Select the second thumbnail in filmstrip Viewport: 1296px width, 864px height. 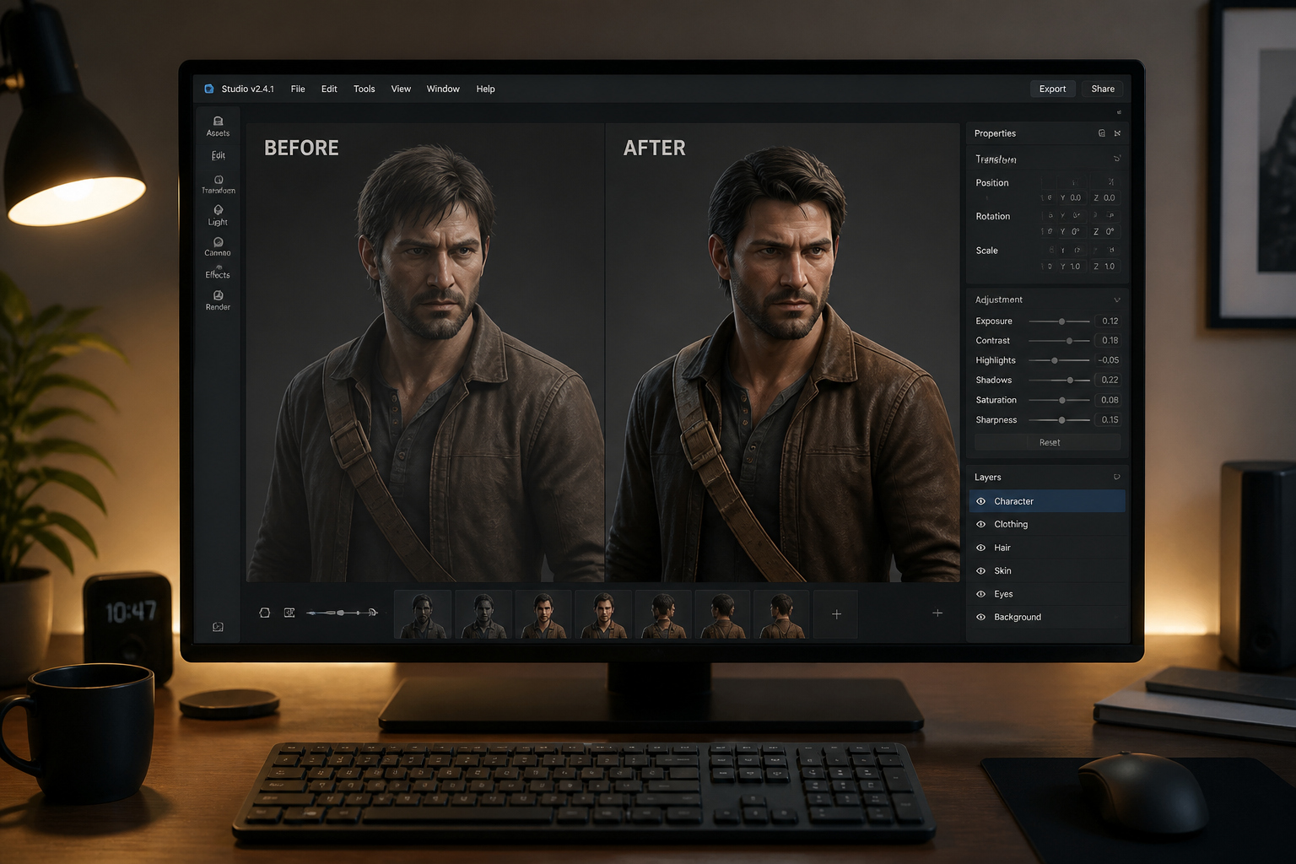click(483, 614)
